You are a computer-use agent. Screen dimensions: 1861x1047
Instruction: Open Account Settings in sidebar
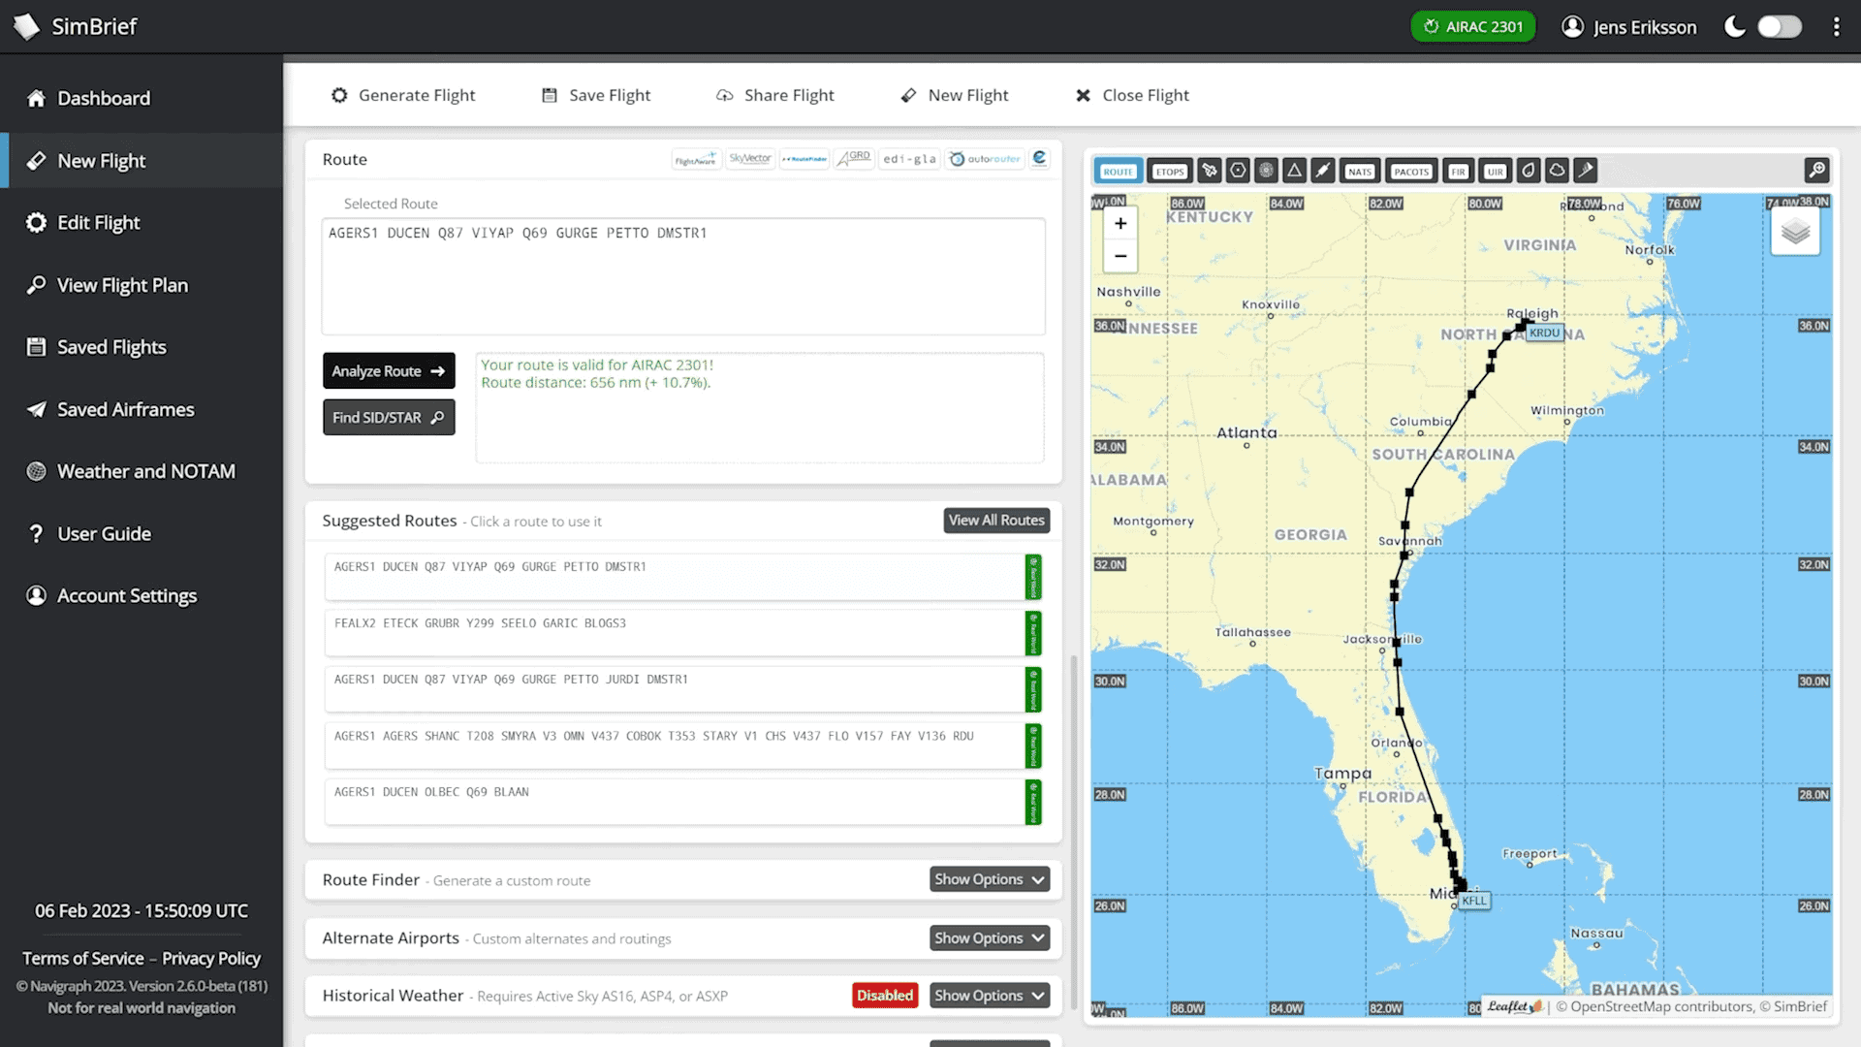142,596
